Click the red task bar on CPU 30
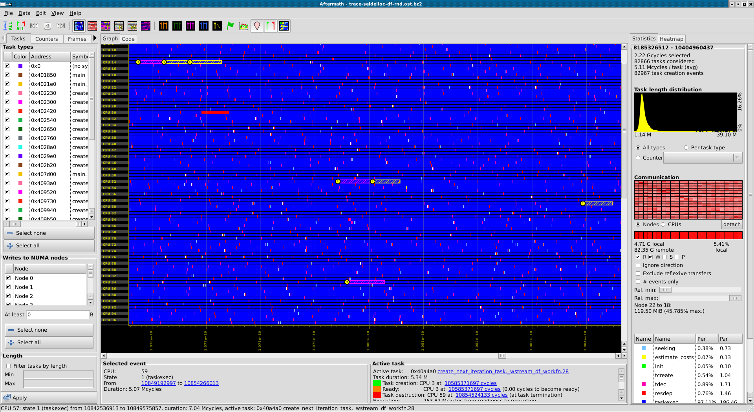The width and height of the screenshot is (754, 412). [215, 113]
